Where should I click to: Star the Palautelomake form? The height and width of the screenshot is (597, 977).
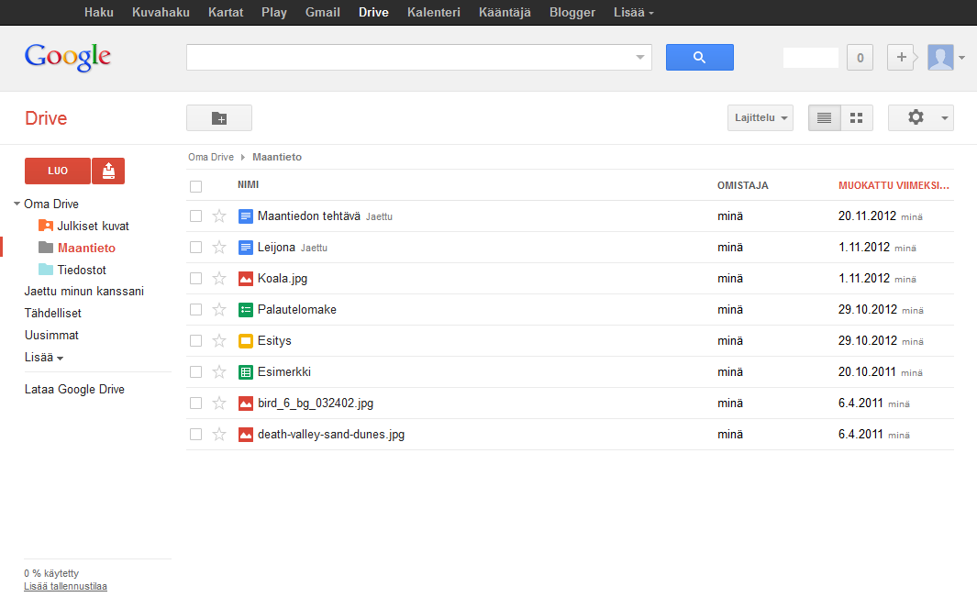[x=218, y=310]
